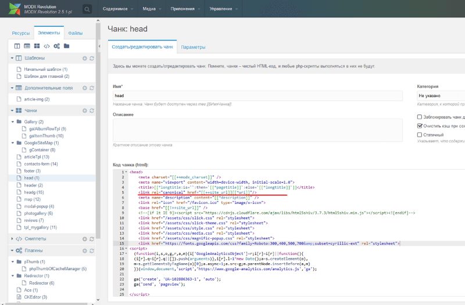The image size is (465, 305).
Task: Click the new template toolbar icon
Action: click(17, 46)
